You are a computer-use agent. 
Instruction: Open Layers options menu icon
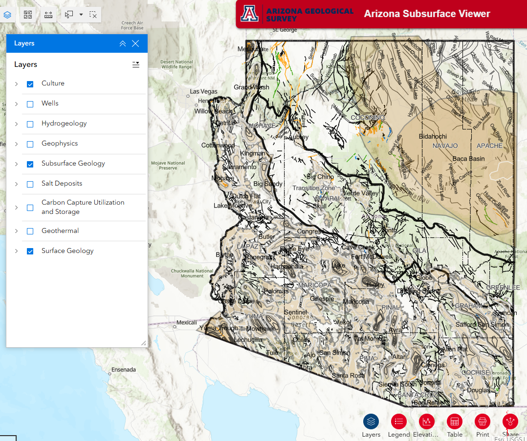tap(136, 64)
